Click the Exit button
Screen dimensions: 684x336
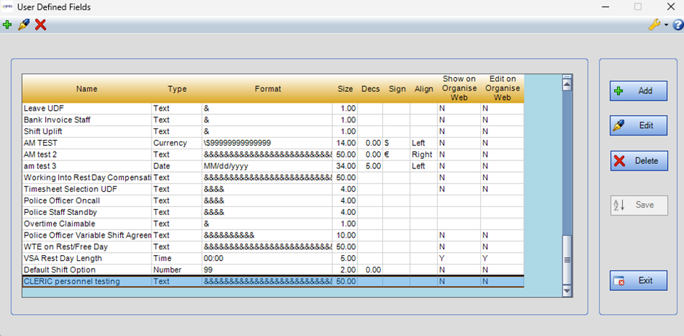(x=638, y=281)
